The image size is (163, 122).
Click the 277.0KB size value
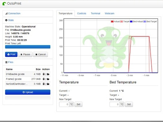[x=36, y=79]
